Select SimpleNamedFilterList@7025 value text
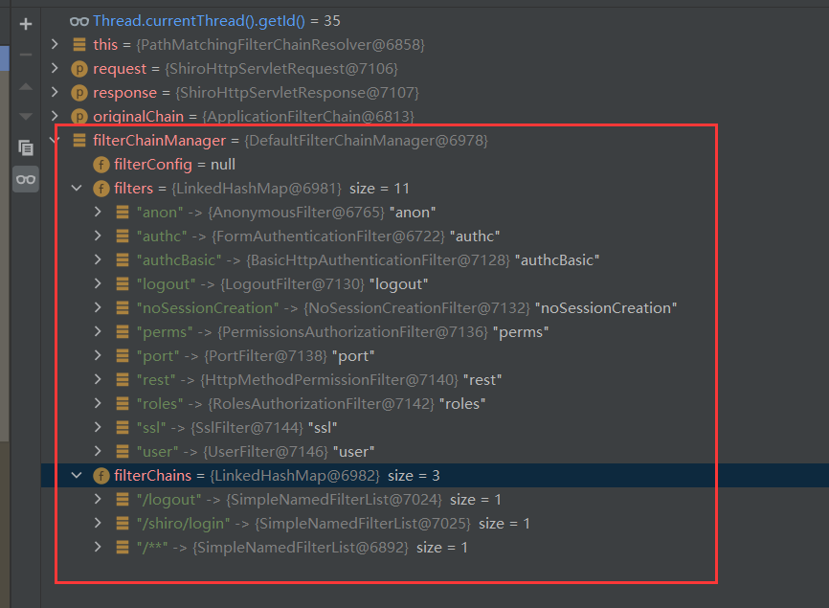Image resolution: width=829 pixels, height=608 pixels. click(x=363, y=524)
